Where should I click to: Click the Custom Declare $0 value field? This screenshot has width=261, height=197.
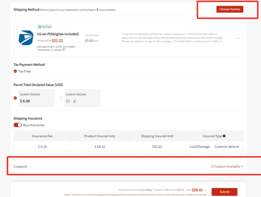pos(68,101)
